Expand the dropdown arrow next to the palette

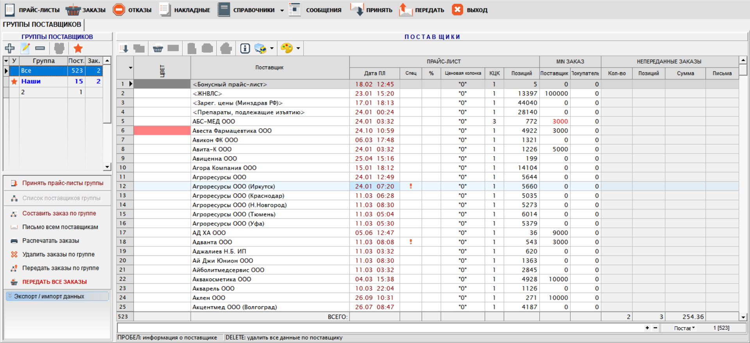tap(298, 48)
